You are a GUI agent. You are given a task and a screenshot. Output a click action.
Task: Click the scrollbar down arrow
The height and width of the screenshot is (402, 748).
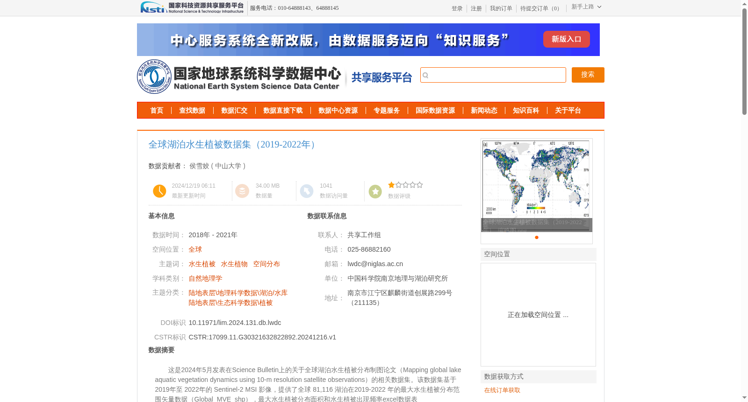pyautogui.click(x=744, y=398)
